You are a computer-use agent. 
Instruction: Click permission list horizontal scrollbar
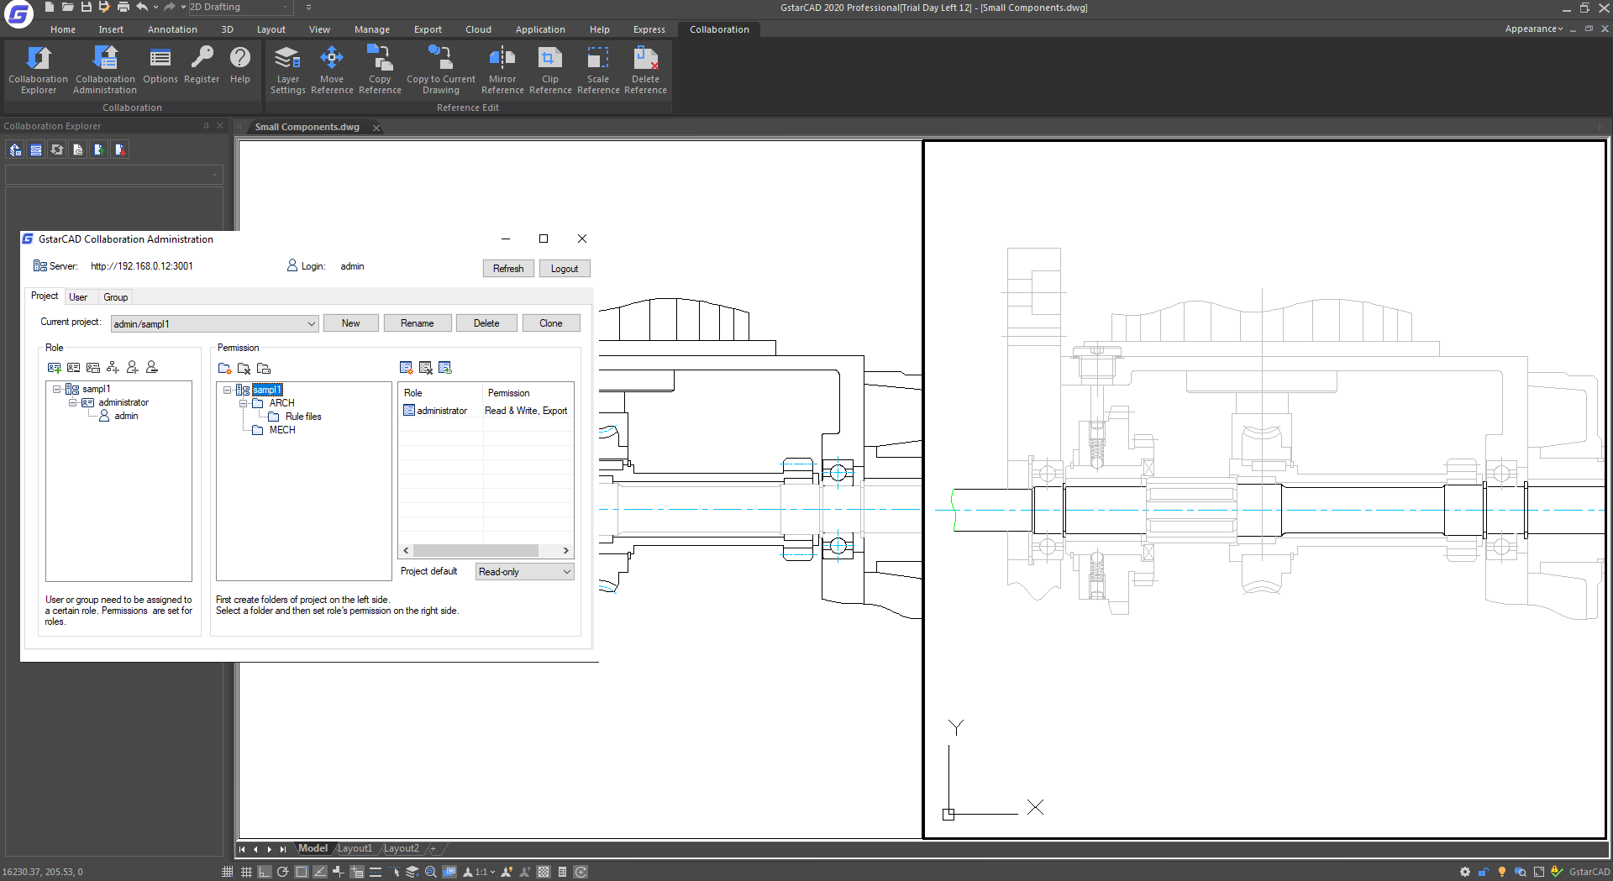click(486, 551)
